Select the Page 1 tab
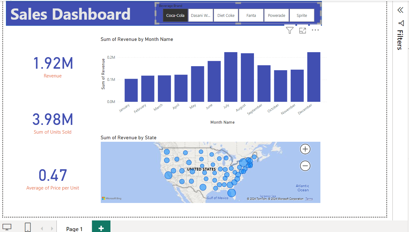This screenshot has width=409, height=232. tap(74, 229)
